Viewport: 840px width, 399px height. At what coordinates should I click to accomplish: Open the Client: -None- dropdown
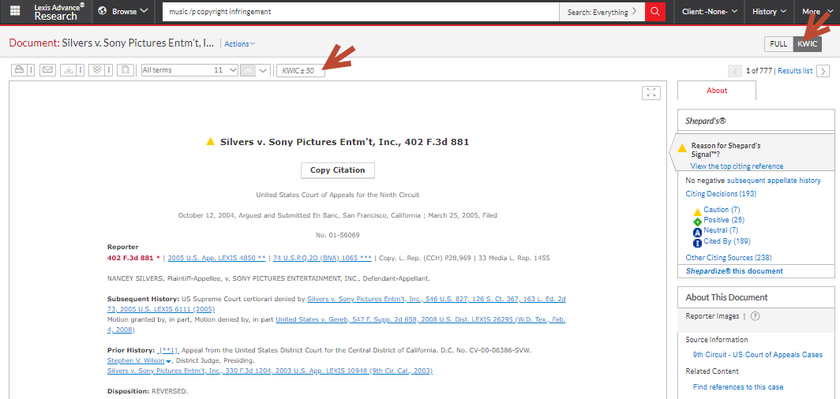point(709,11)
